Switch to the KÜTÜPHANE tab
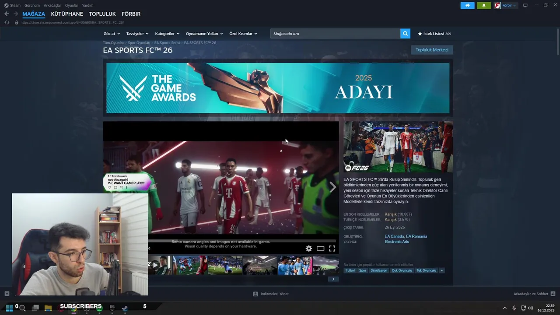 tap(67, 14)
